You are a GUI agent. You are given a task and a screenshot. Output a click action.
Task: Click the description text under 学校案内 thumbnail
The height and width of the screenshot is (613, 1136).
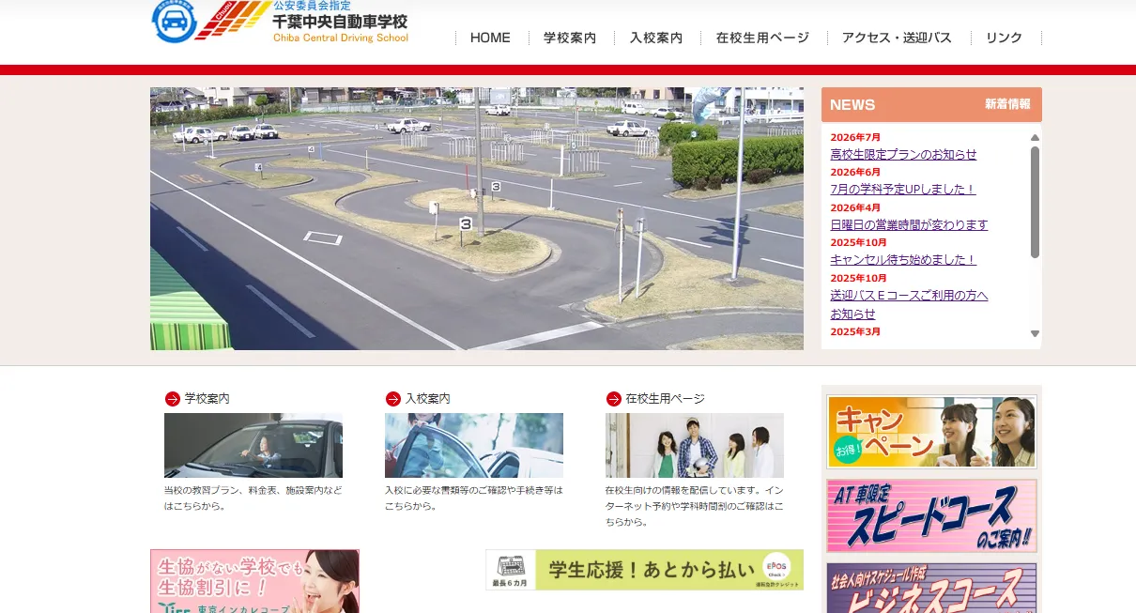(x=253, y=498)
